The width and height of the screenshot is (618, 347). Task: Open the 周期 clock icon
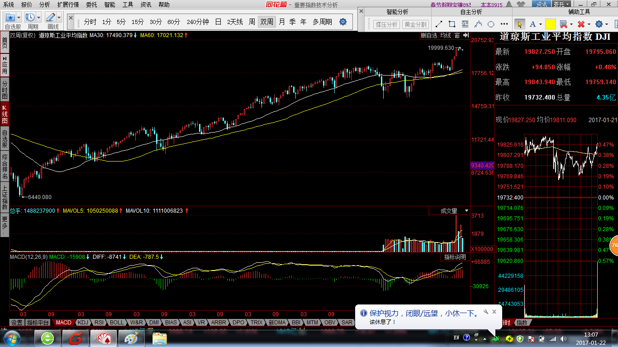pyautogui.click(x=30, y=18)
